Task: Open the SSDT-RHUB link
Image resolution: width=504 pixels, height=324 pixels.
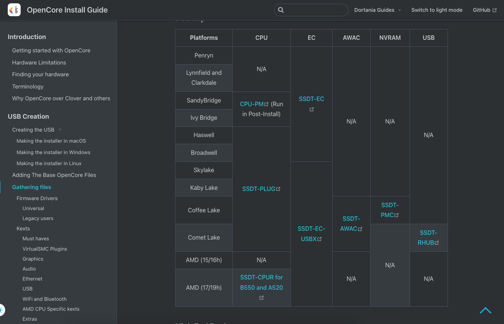Action: [428, 238]
